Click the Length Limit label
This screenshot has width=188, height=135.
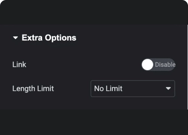[x=33, y=88]
